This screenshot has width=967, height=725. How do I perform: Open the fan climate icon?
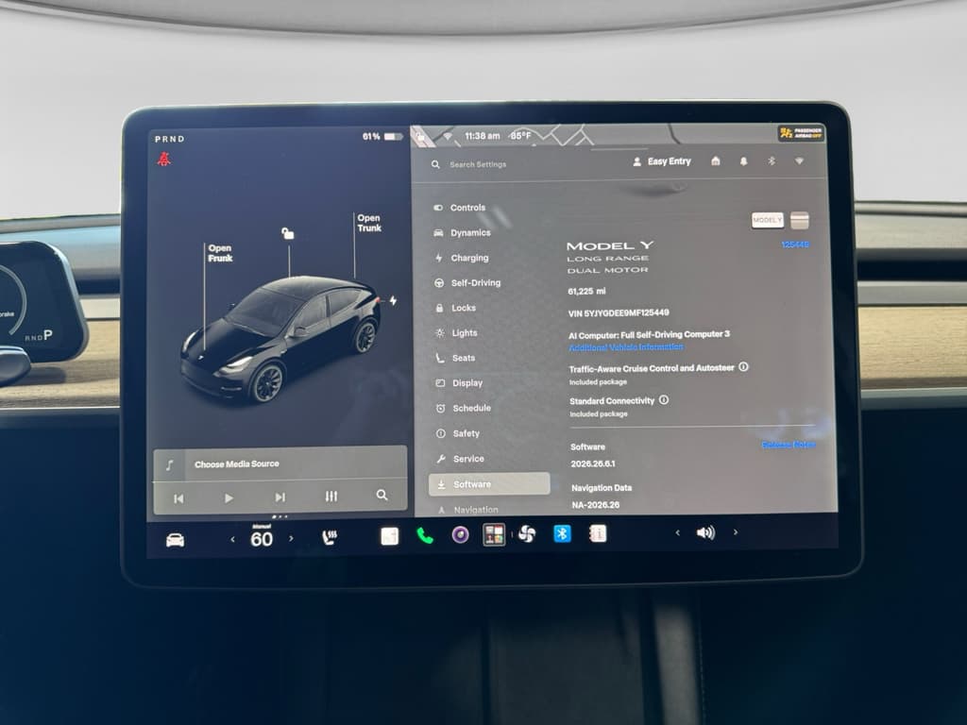[x=527, y=534]
